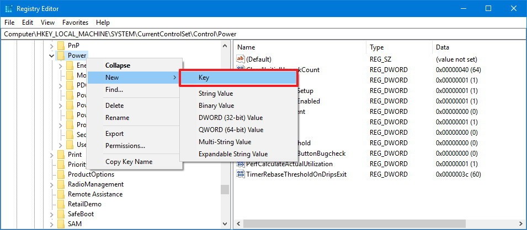Screen dimensions: 527x230
Task: Maximize the Registry Editor window
Action: pos(488,9)
